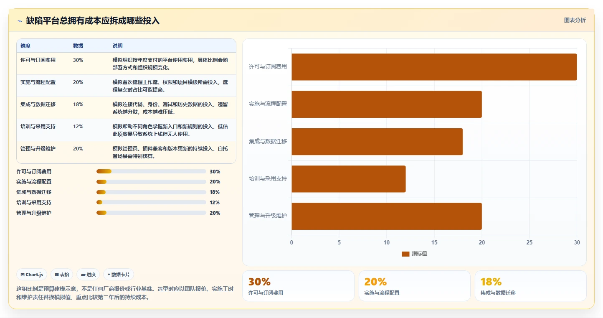Viewport: 603px width, 318px height.
Task: Click the 说明 column header
Action: (117, 46)
